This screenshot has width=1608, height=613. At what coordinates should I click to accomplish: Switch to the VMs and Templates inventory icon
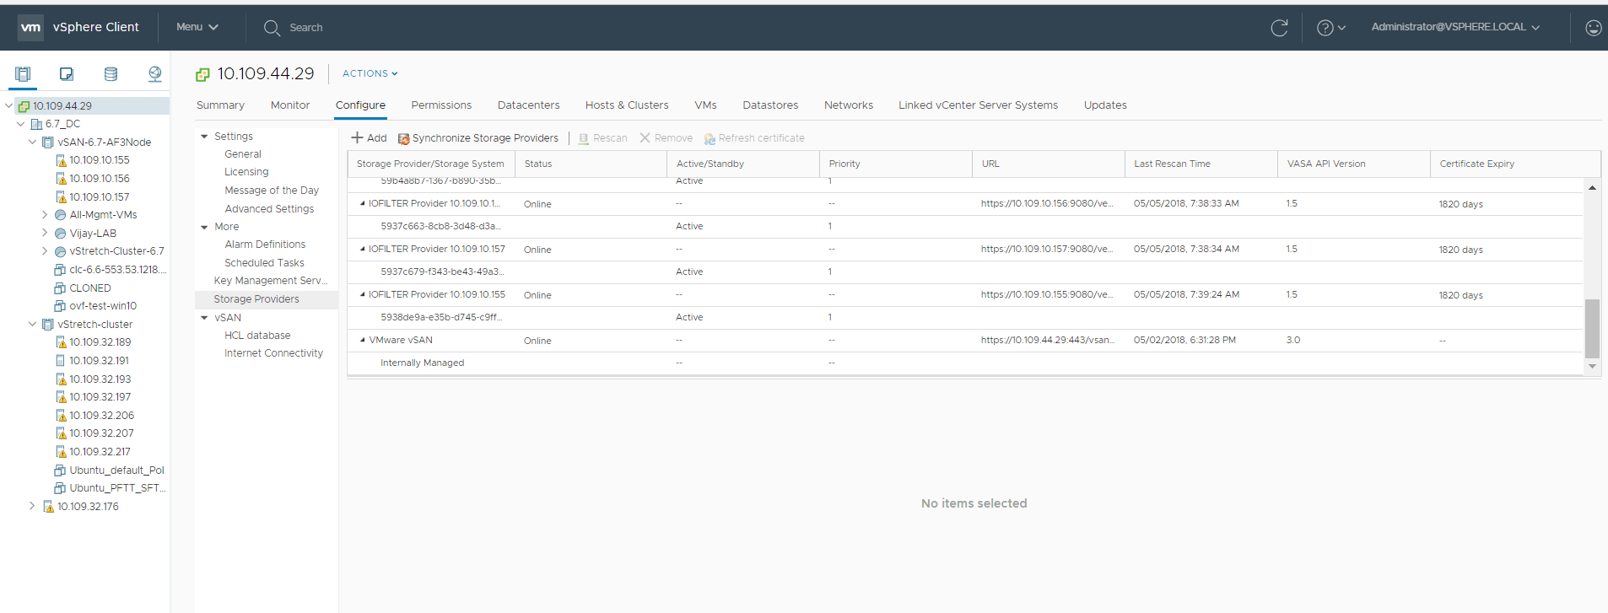(67, 74)
